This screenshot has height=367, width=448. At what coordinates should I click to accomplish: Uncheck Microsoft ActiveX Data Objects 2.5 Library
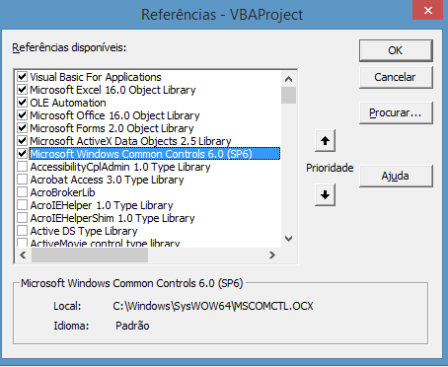point(22,141)
